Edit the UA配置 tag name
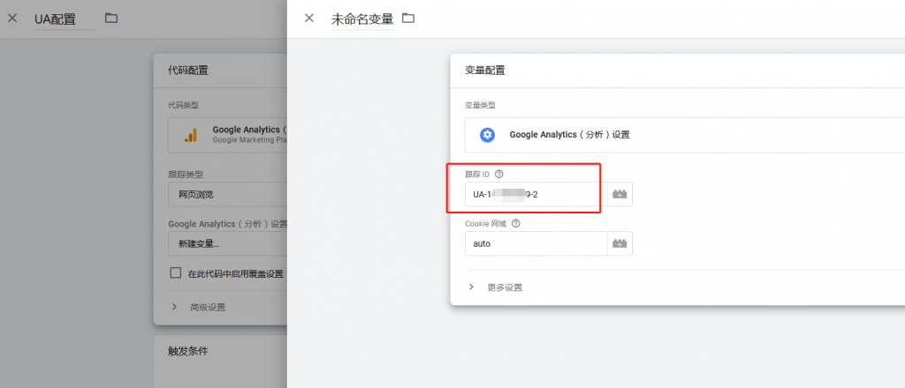Image resolution: width=905 pixels, height=388 pixels. click(65, 19)
